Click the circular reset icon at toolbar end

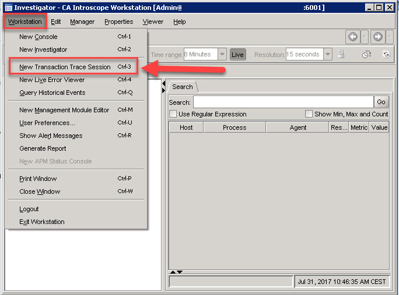[x=386, y=54]
